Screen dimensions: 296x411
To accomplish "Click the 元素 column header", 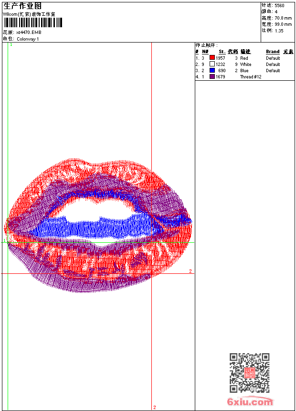I will point(288,52).
